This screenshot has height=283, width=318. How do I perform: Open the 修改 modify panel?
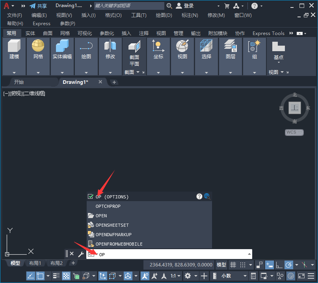pyautogui.click(x=110, y=56)
